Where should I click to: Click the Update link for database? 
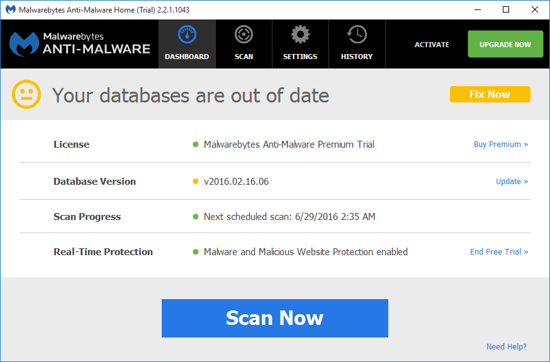(x=512, y=182)
